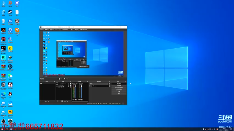
Task: Open the scene transition properties gear icon
Action: pyautogui.click(x=109, y=84)
